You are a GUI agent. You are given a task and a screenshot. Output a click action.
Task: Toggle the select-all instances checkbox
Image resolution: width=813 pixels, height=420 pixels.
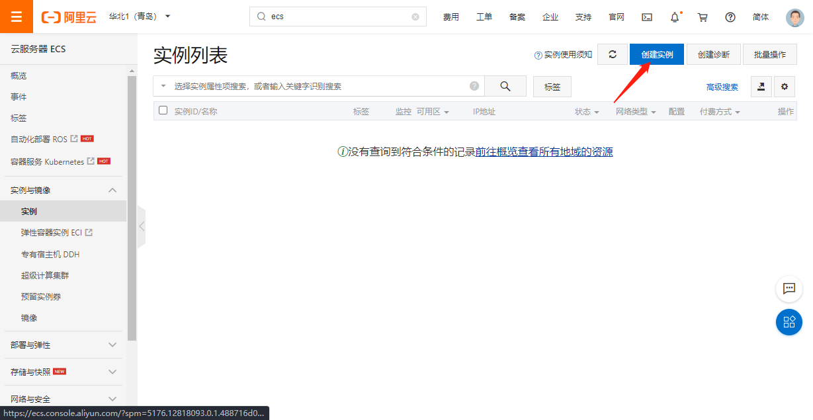[x=163, y=110]
